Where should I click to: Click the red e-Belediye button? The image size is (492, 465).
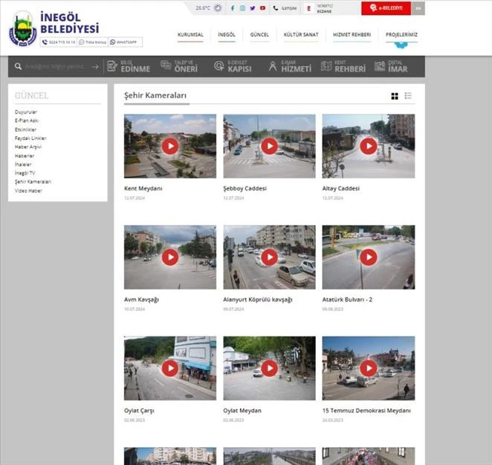point(386,8)
